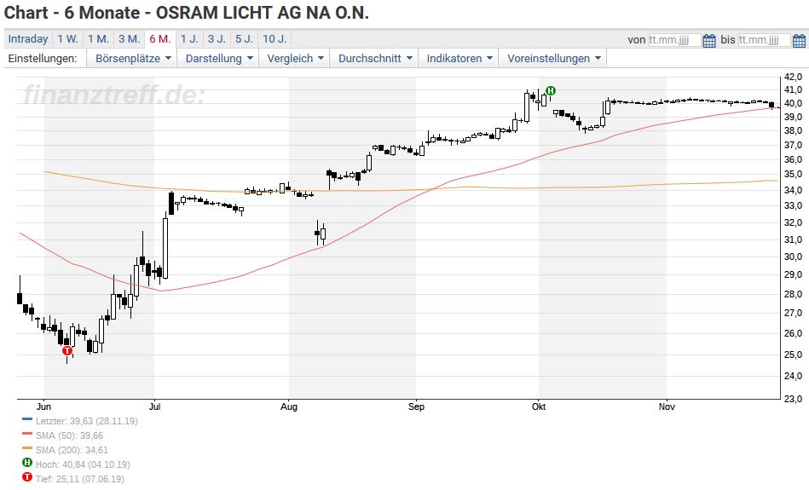Screen dimensions: 809x490
Task: Select the 1 J. time range tab
Action: (189, 39)
